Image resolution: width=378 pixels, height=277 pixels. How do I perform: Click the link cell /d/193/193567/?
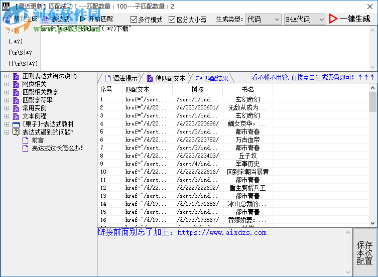coord(198,220)
